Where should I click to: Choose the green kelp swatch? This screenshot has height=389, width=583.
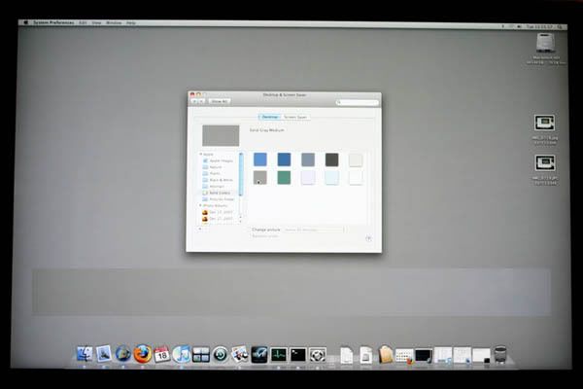(284, 177)
